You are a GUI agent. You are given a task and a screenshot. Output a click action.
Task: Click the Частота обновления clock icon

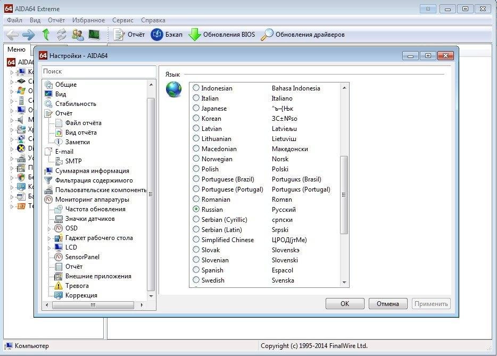(x=59, y=209)
